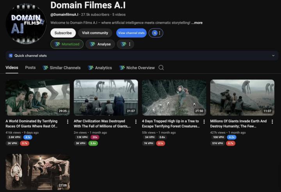Viewport: 281px width, 192px height.
Task: Open the Domain Films AI channel avatar
Action: [x=26, y=23]
